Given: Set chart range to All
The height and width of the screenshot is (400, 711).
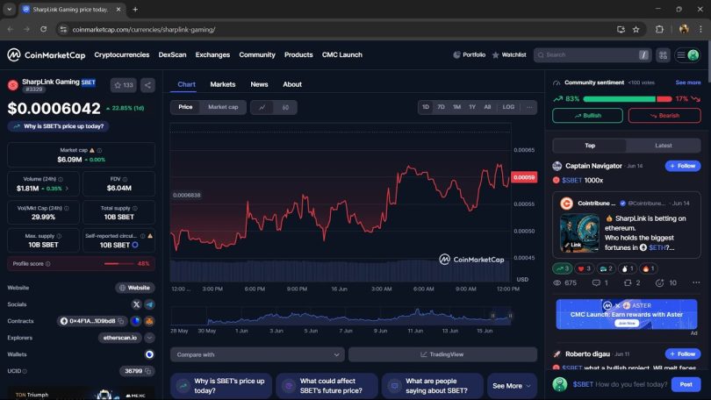Looking at the screenshot, I should (x=487, y=107).
